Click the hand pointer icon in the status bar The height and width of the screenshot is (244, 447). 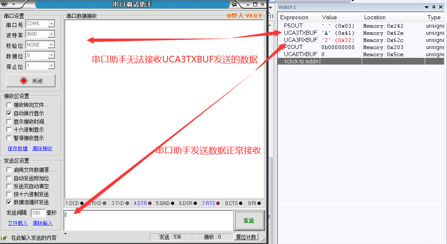[x=4, y=238]
